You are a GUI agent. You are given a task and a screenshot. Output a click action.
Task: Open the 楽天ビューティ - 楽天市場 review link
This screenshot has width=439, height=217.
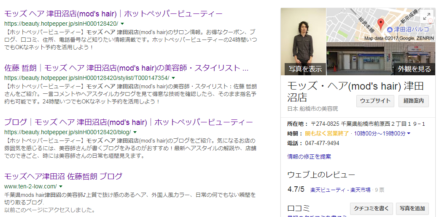pos(340,190)
